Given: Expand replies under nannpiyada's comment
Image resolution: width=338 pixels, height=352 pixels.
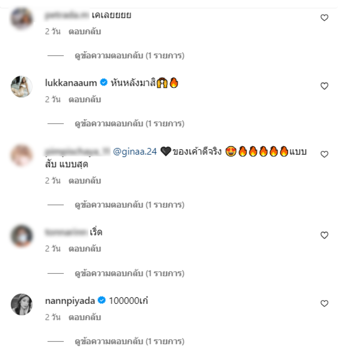Looking at the screenshot, I should click(130, 341).
